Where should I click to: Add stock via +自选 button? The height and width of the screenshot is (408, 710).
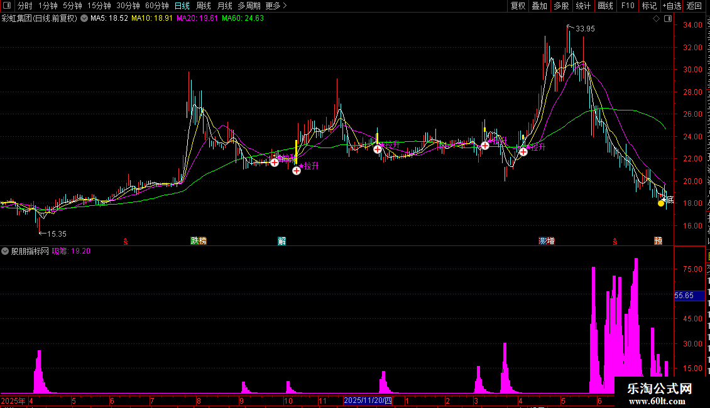pos(672,6)
